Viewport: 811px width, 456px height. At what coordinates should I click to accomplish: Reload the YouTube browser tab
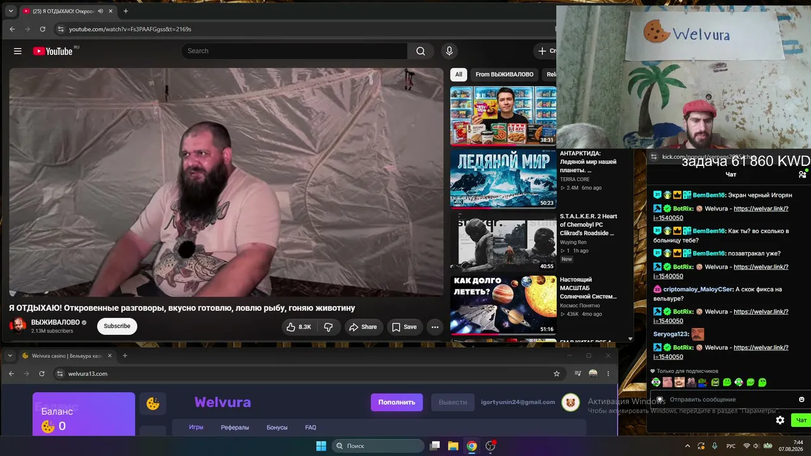click(42, 29)
